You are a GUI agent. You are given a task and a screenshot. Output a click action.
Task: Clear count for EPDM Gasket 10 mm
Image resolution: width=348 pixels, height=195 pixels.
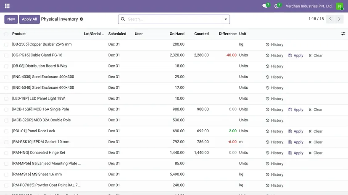coord(315,142)
